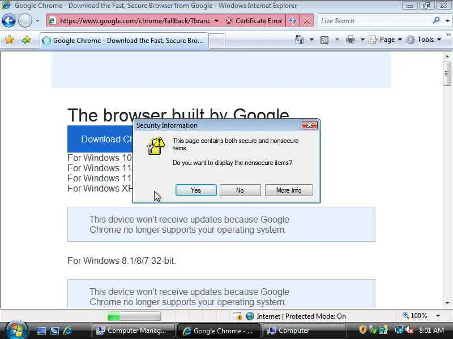Click the Live Search magnifier icon
The width and height of the screenshot is (453, 339).
[x=436, y=20]
